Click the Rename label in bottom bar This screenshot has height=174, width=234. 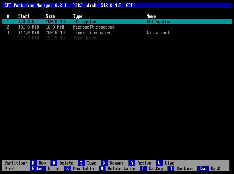(x=117, y=163)
